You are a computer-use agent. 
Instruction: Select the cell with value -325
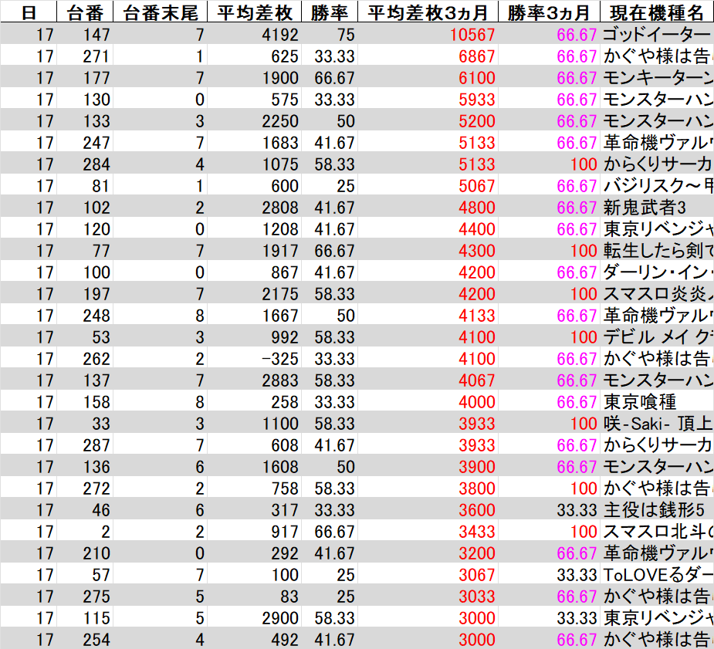tap(254, 359)
